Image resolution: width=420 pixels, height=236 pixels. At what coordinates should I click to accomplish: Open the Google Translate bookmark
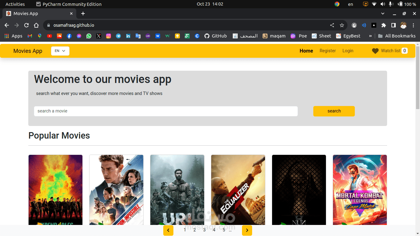pos(138,36)
